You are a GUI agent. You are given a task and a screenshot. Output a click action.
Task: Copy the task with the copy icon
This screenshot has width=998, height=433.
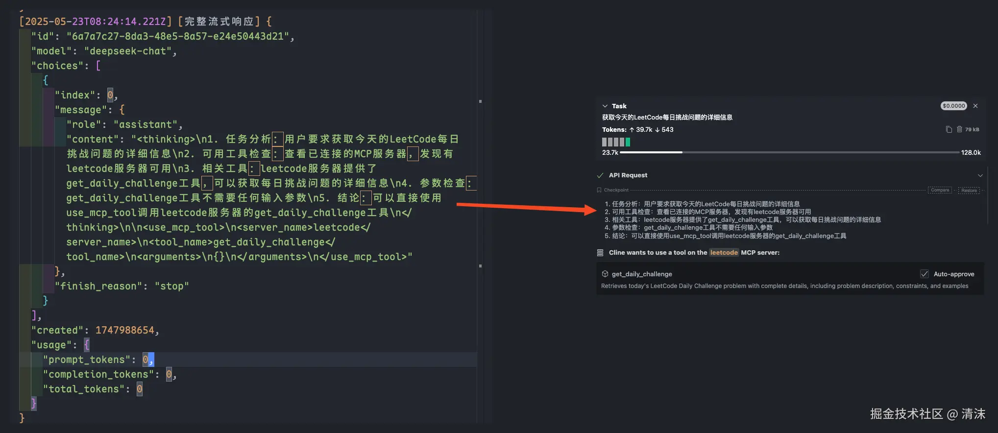(949, 129)
